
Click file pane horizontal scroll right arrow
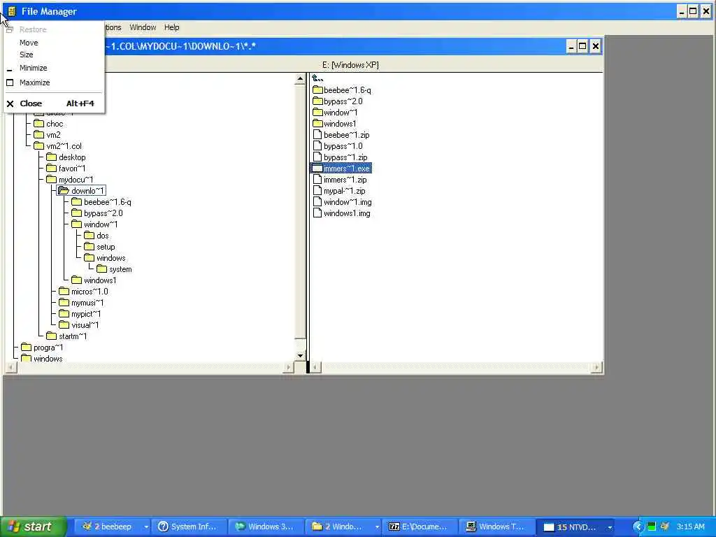(x=596, y=367)
